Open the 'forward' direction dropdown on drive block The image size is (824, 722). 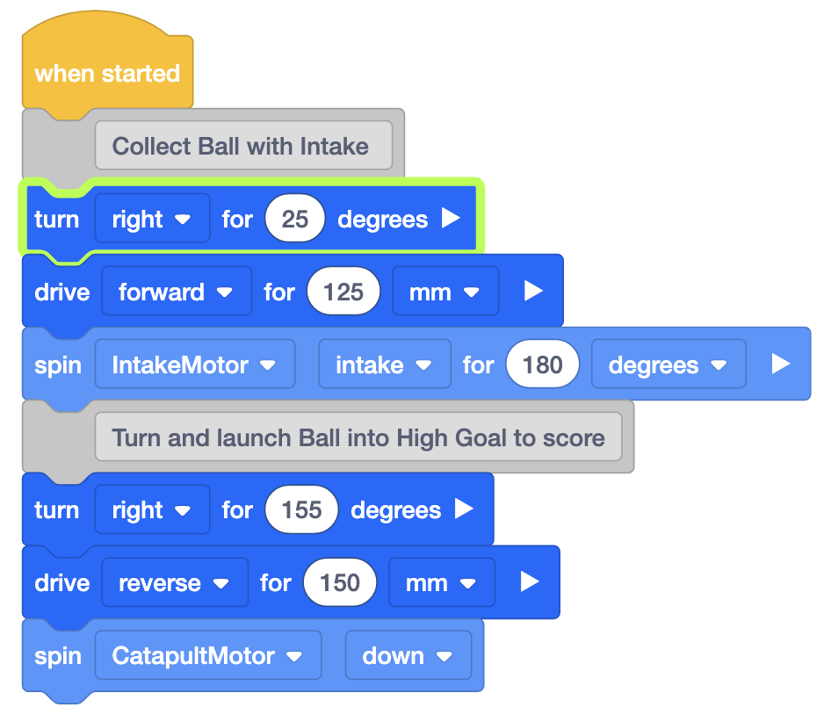tap(176, 292)
